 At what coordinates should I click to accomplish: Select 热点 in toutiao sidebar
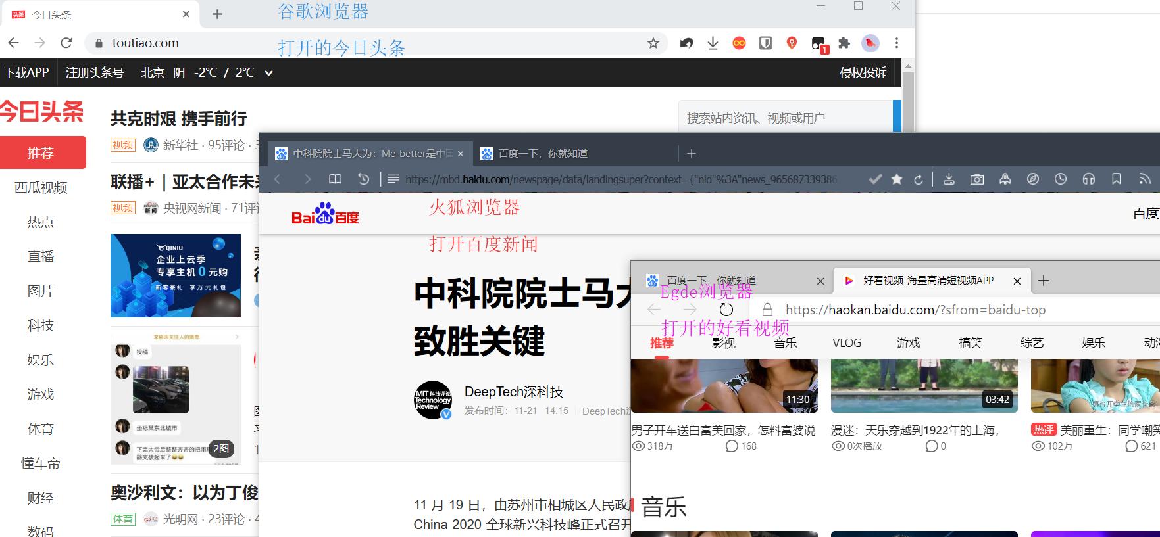pyautogui.click(x=41, y=222)
